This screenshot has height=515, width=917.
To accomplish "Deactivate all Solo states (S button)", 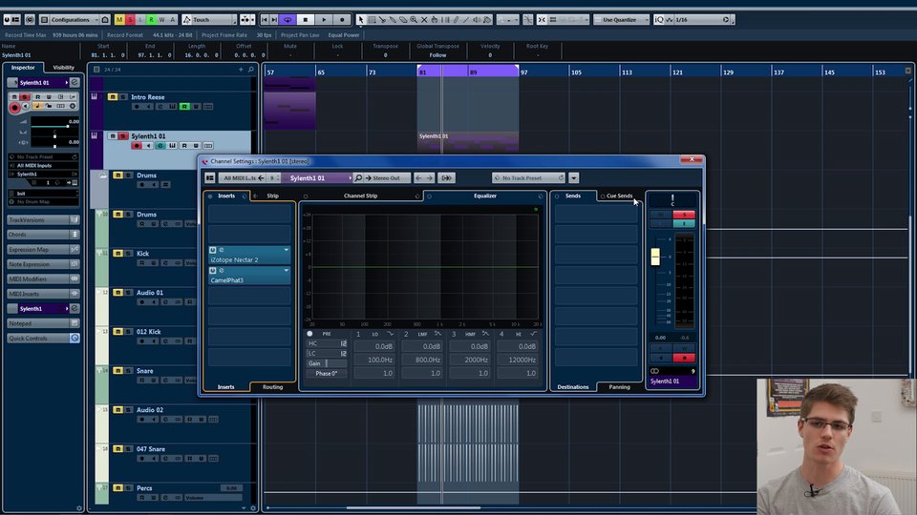I will 131,19.
